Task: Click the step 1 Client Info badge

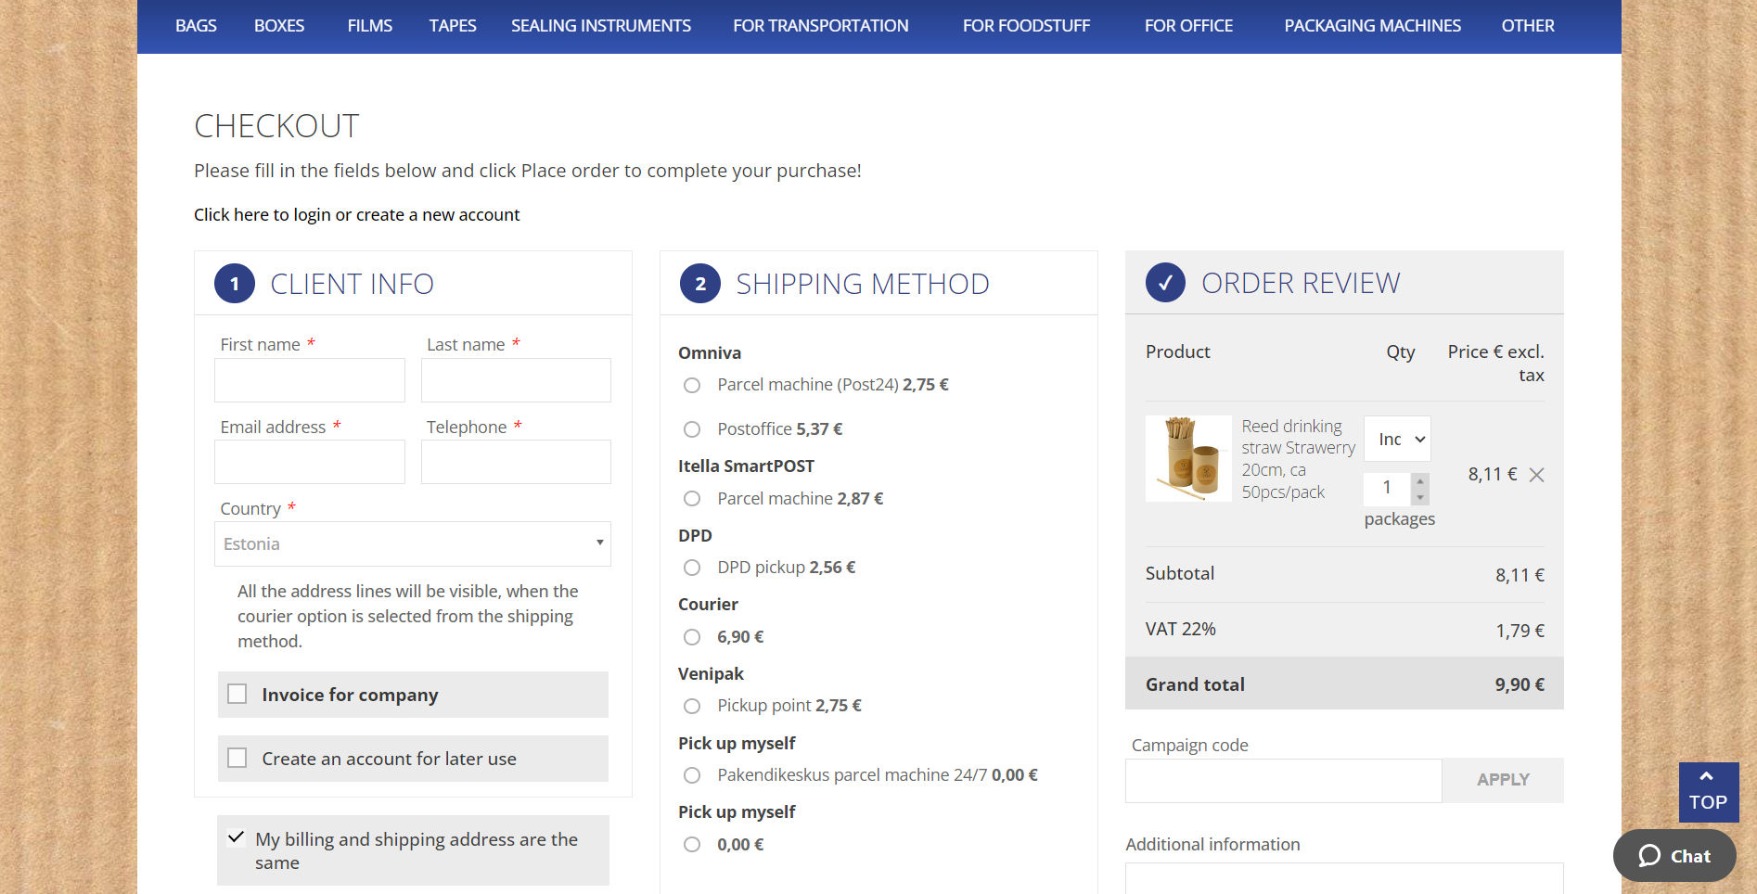Action: point(235,284)
